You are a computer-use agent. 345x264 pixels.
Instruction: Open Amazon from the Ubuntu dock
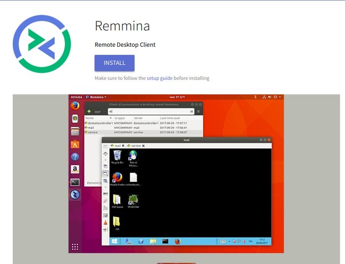tap(75, 169)
